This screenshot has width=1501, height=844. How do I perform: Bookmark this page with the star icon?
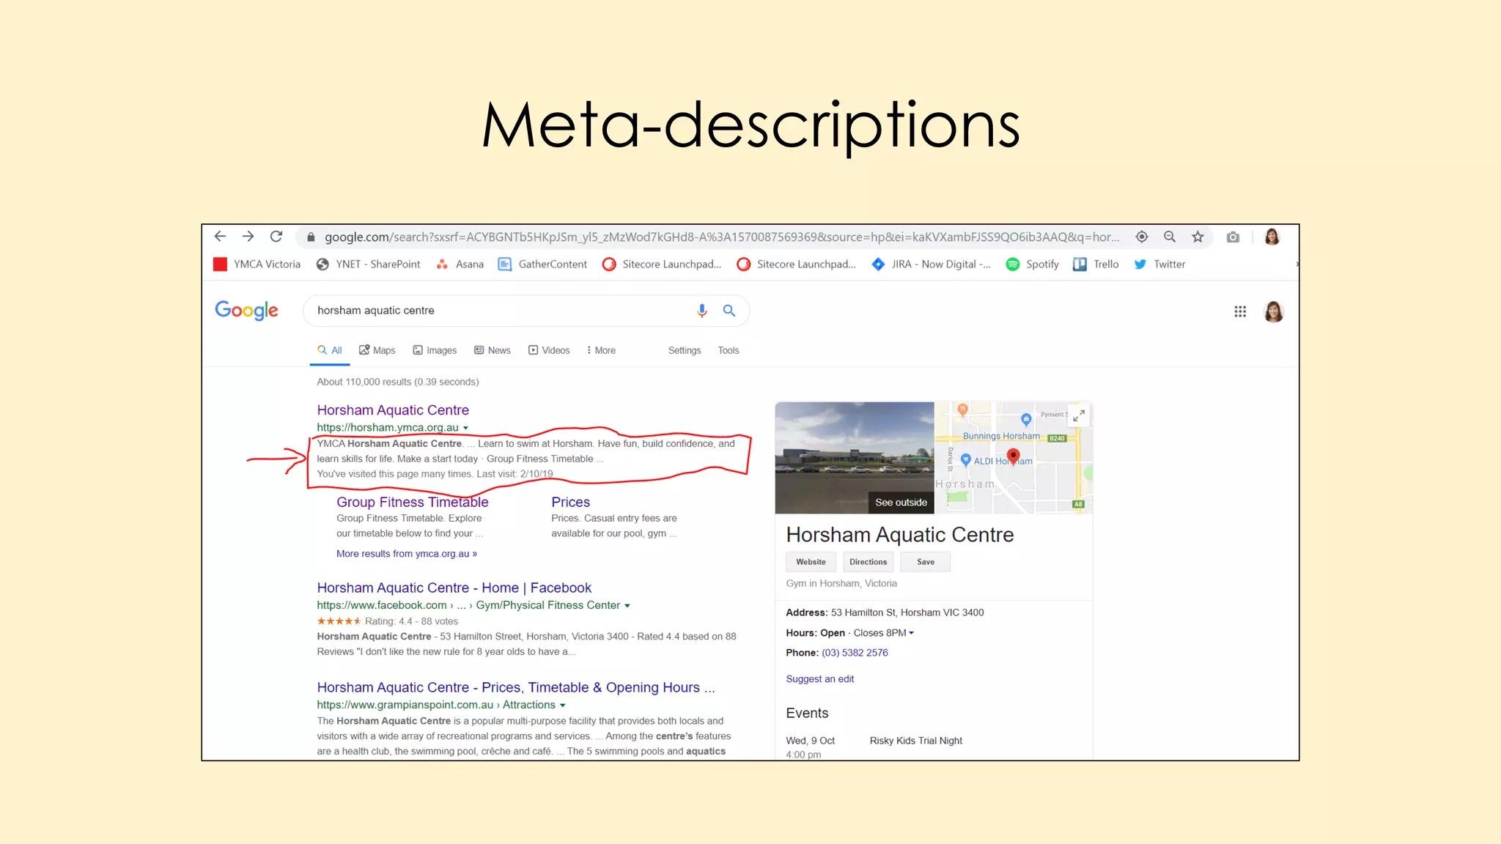click(1198, 237)
